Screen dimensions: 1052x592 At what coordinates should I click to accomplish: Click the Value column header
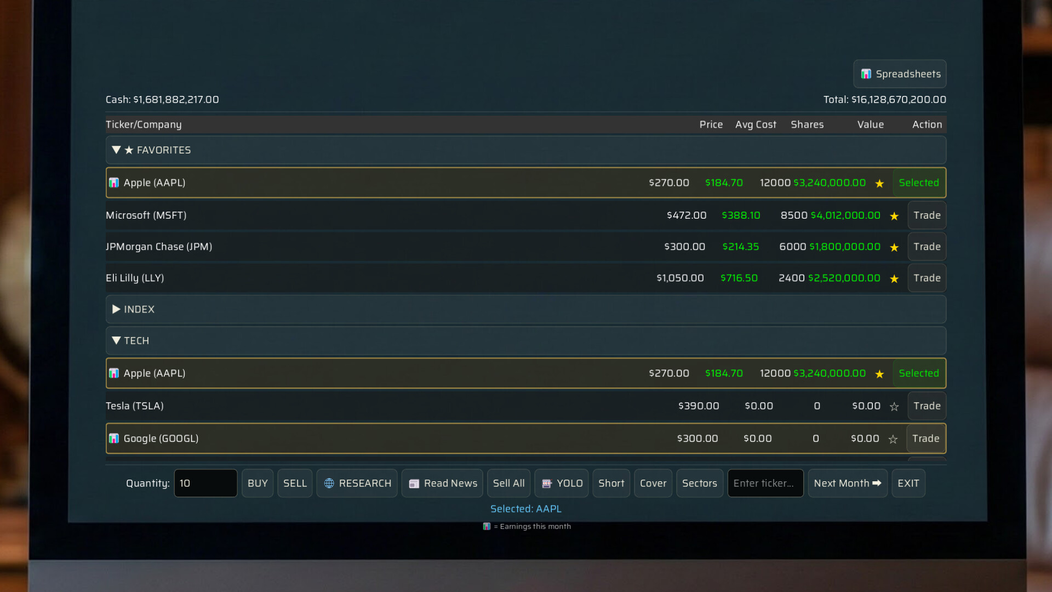tap(871, 124)
